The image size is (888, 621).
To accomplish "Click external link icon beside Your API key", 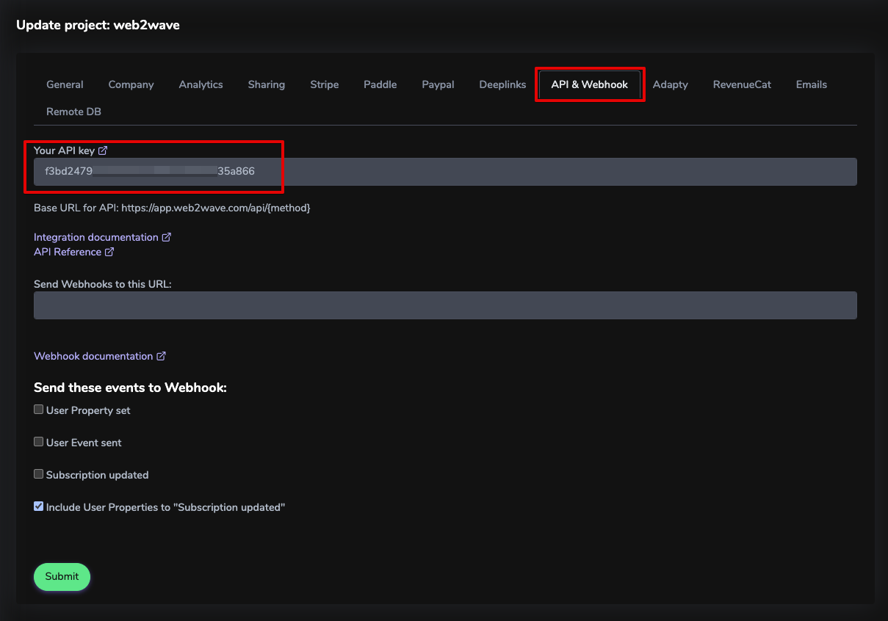I will coord(103,150).
